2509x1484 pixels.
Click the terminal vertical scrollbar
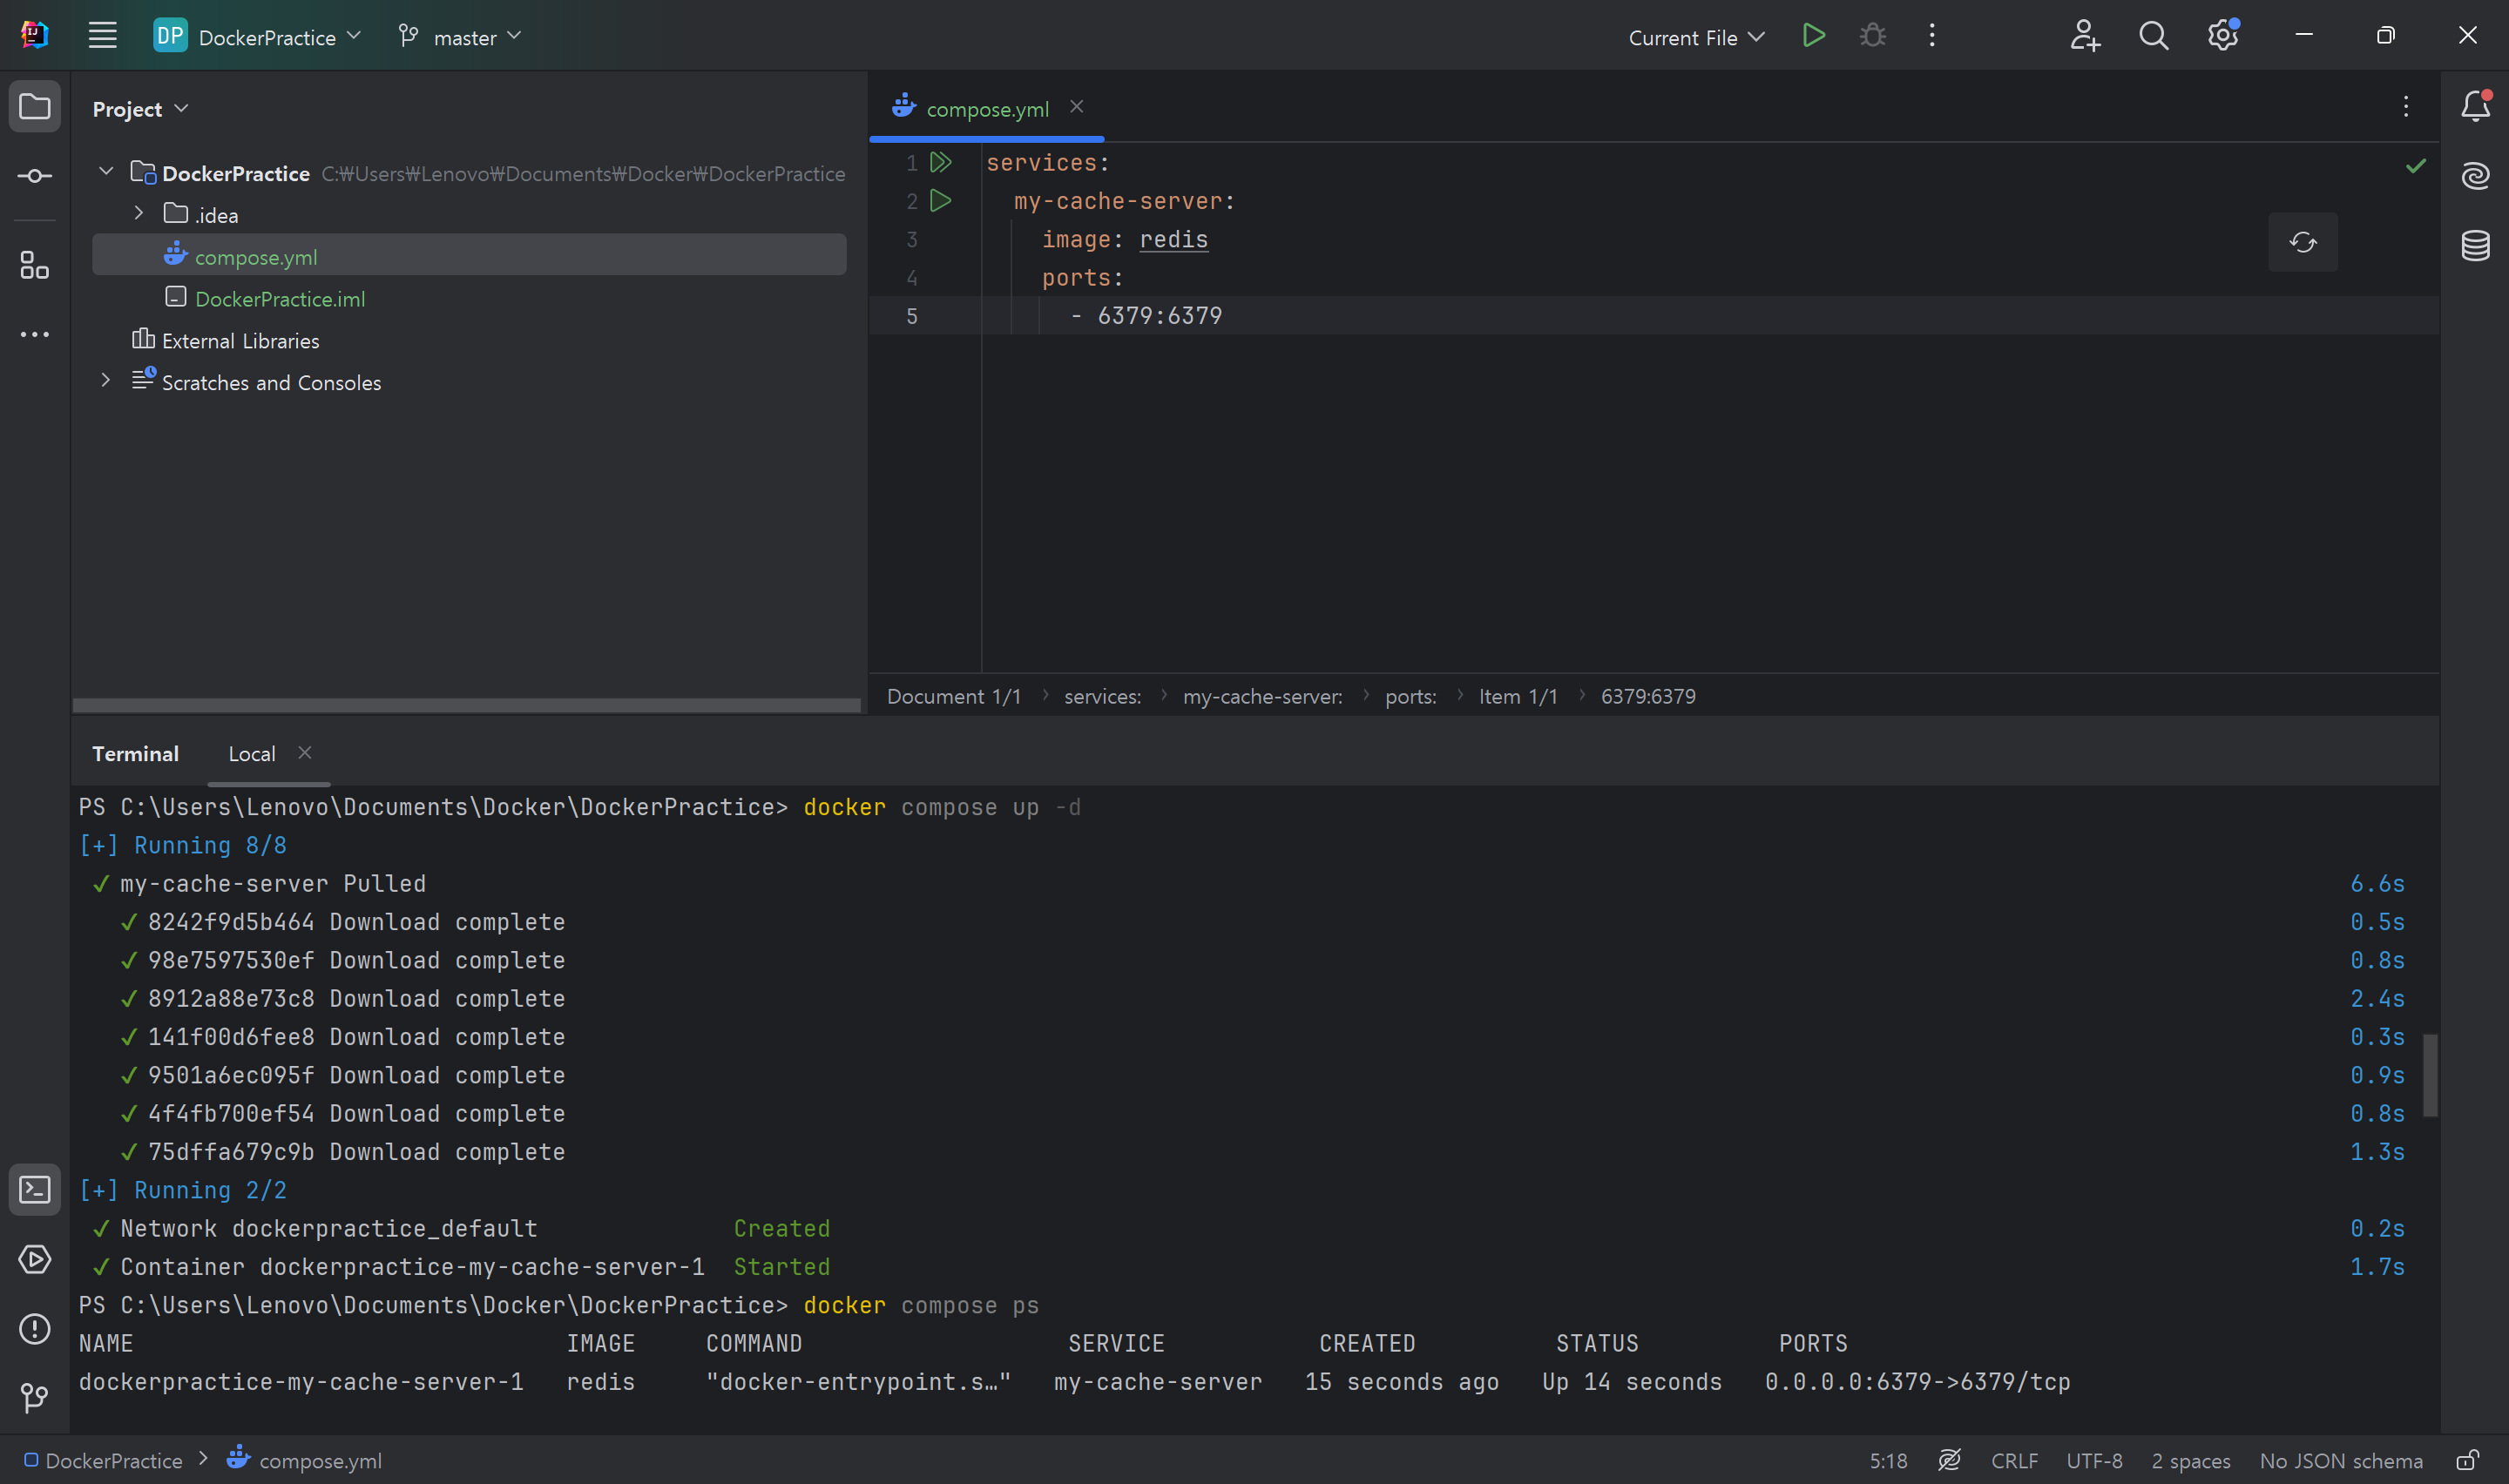pos(2430,1076)
